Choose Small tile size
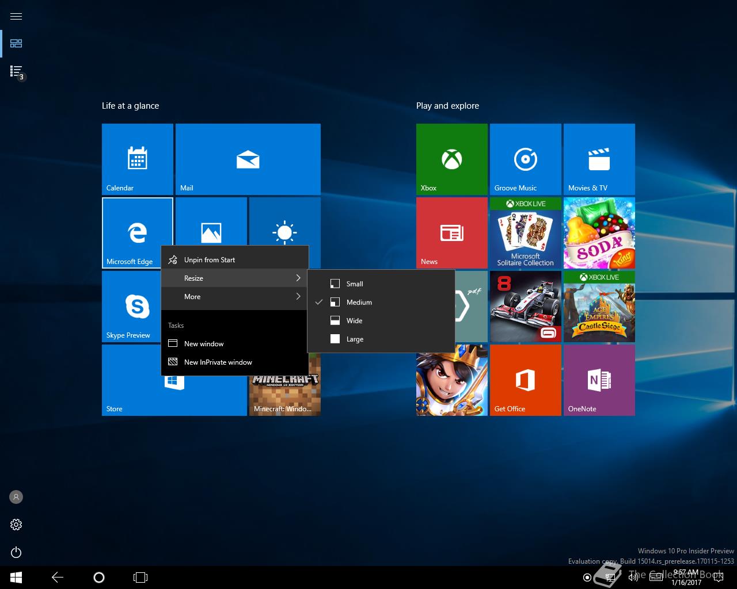 point(381,284)
